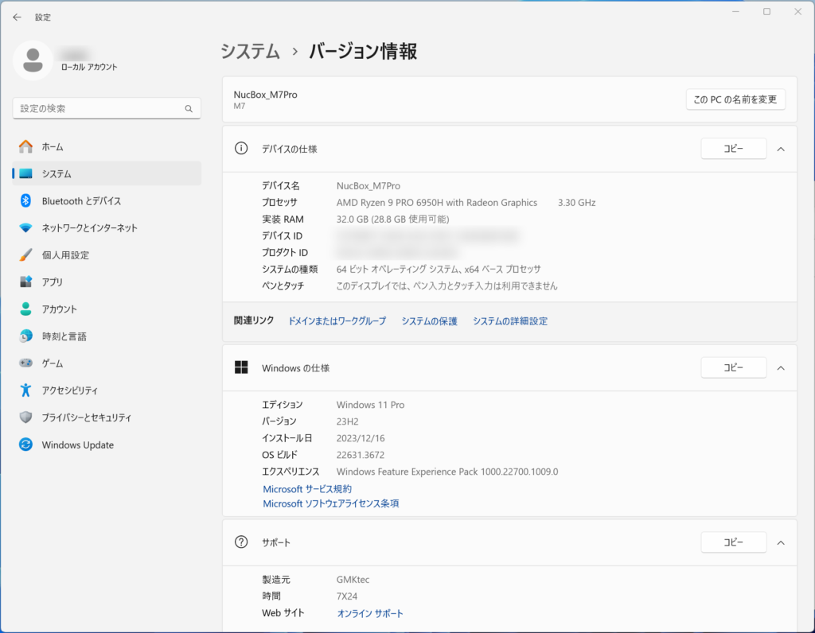Select システム in the sidebar
The height and width of the screenshot is (633, 815).
[x=107, y=174]
